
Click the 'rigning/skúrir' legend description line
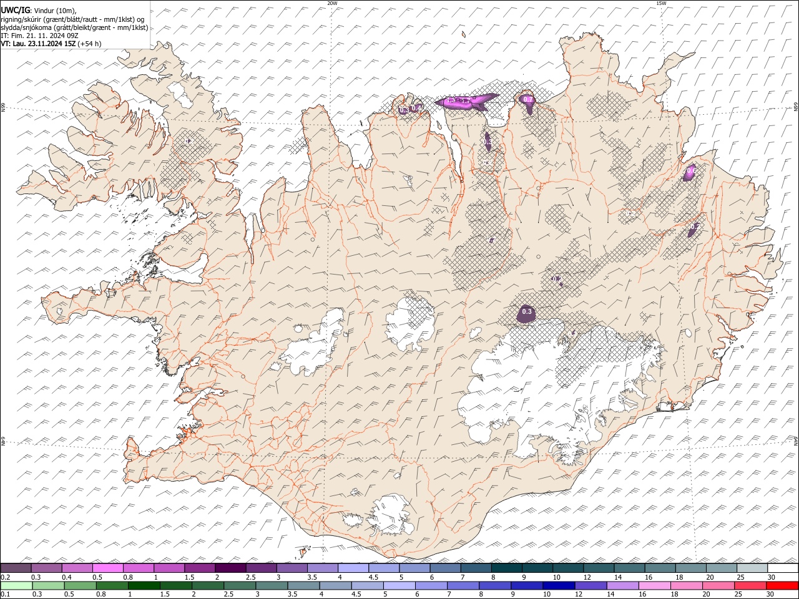pyautogui.click(x=72, y=19)
